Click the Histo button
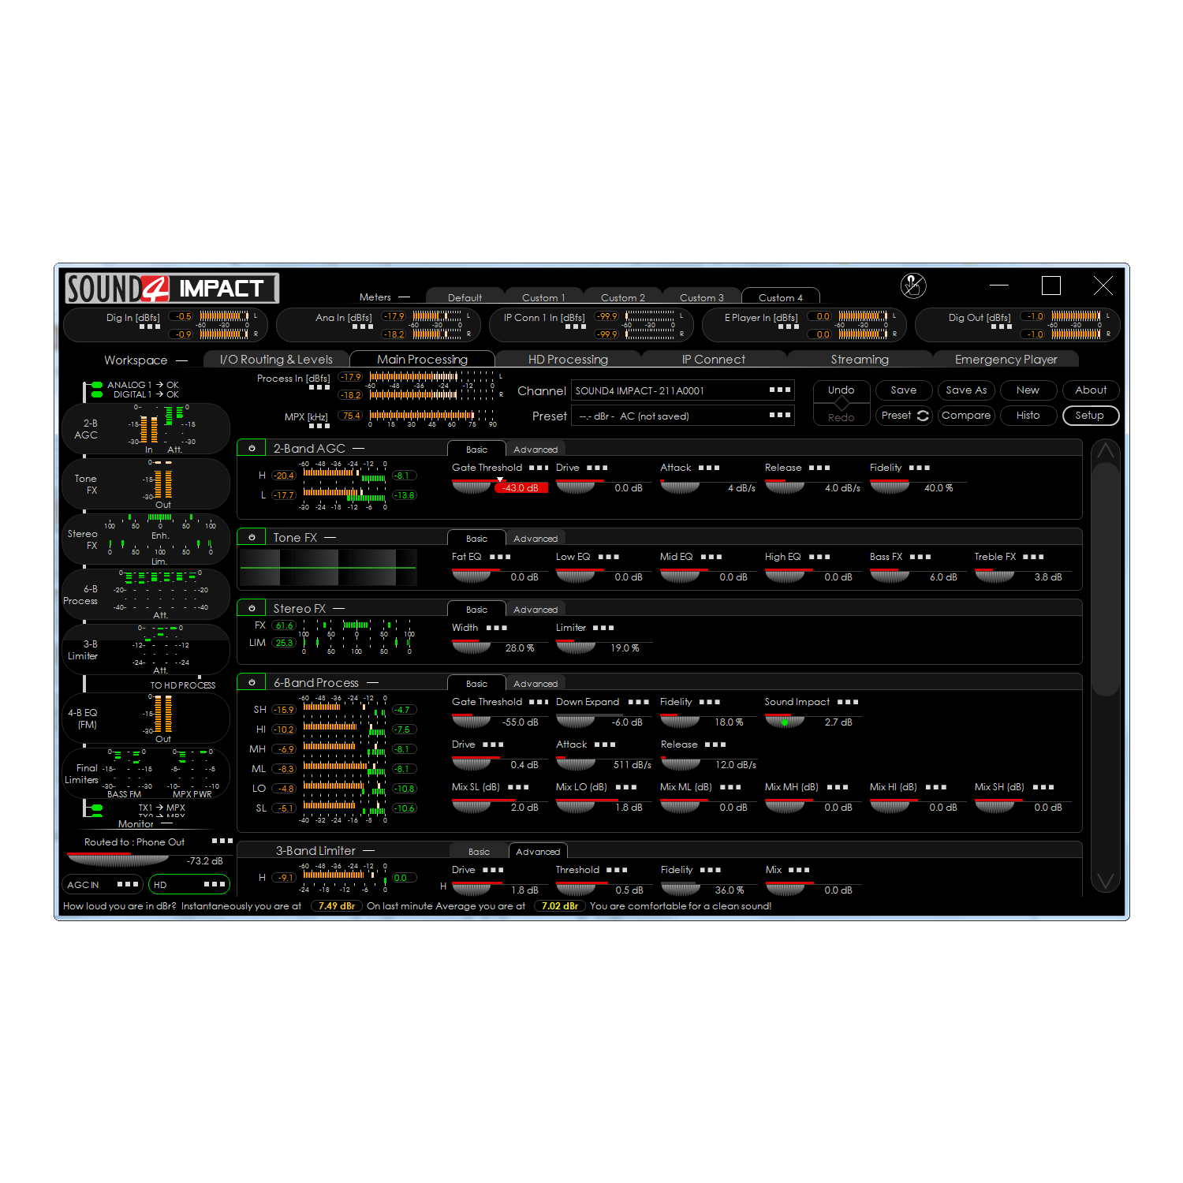1183x1183 pixels. pos(1028,416)
